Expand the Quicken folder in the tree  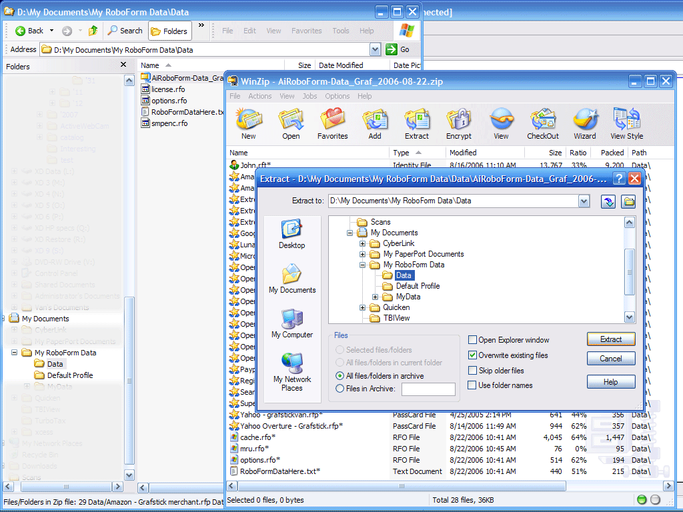362,307
